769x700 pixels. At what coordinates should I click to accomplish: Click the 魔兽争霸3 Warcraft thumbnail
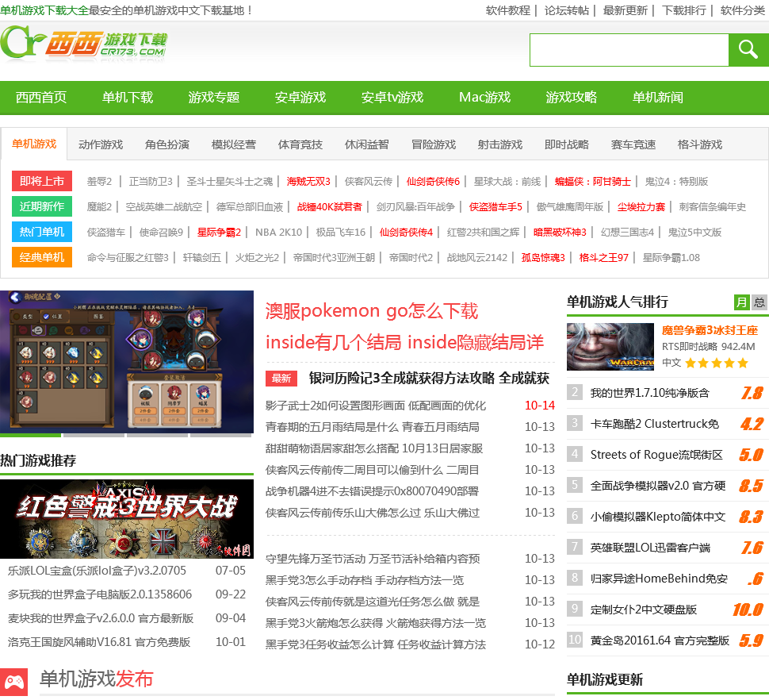pyautogui.click(x=610, y=347)
